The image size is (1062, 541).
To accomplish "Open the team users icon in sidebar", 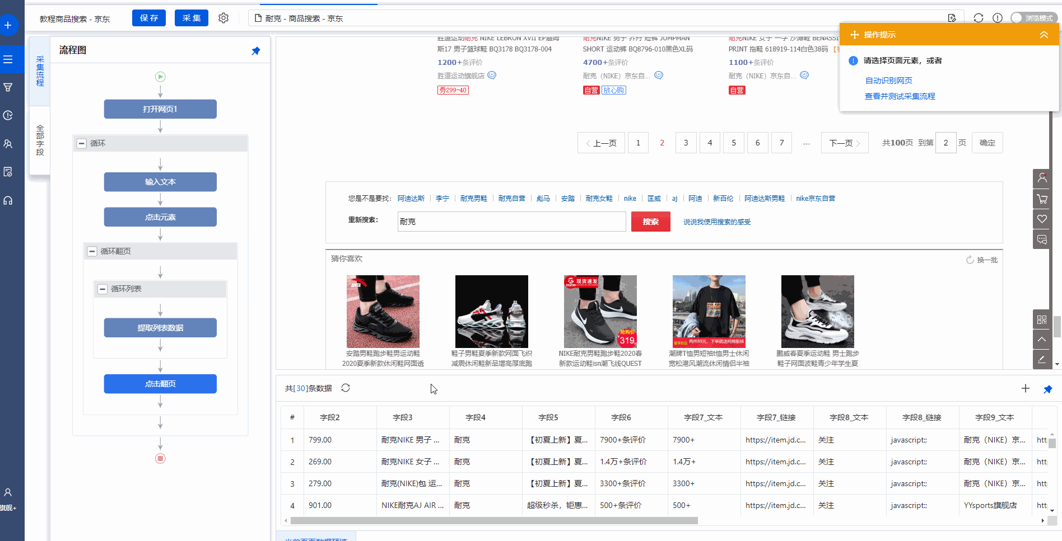I will tap(8, 144).
